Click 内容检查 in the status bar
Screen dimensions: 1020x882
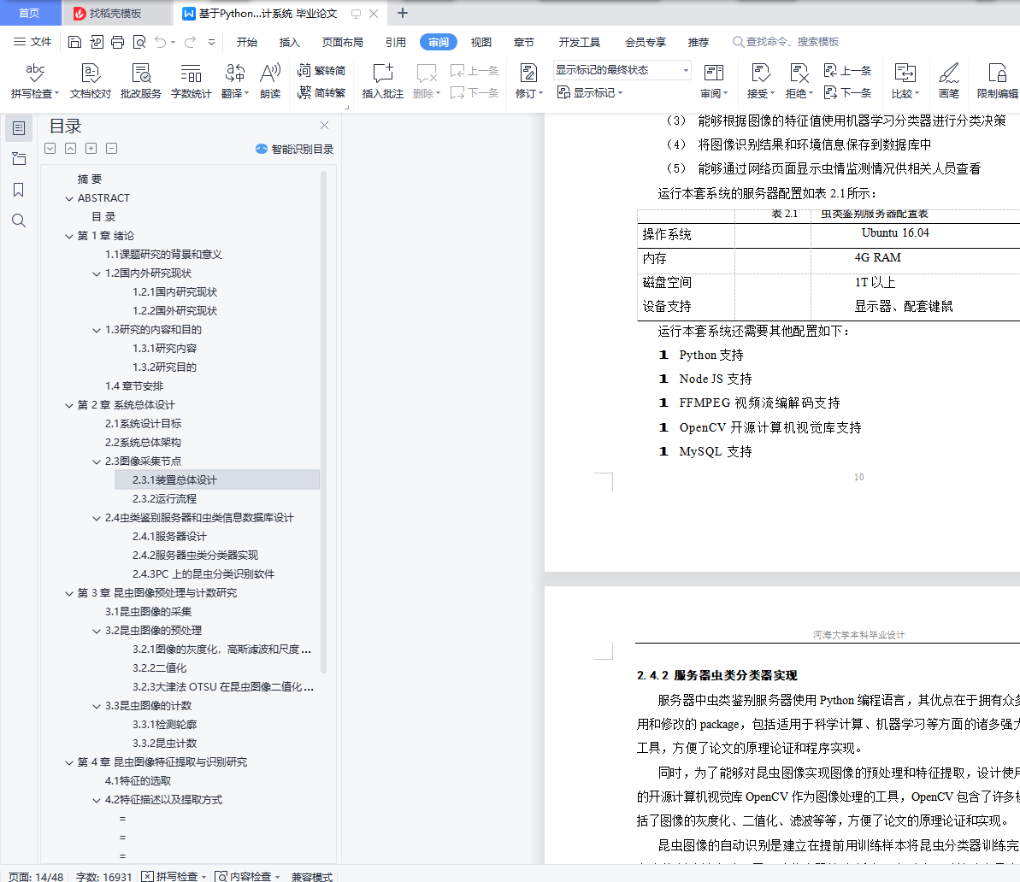point(247,877)
